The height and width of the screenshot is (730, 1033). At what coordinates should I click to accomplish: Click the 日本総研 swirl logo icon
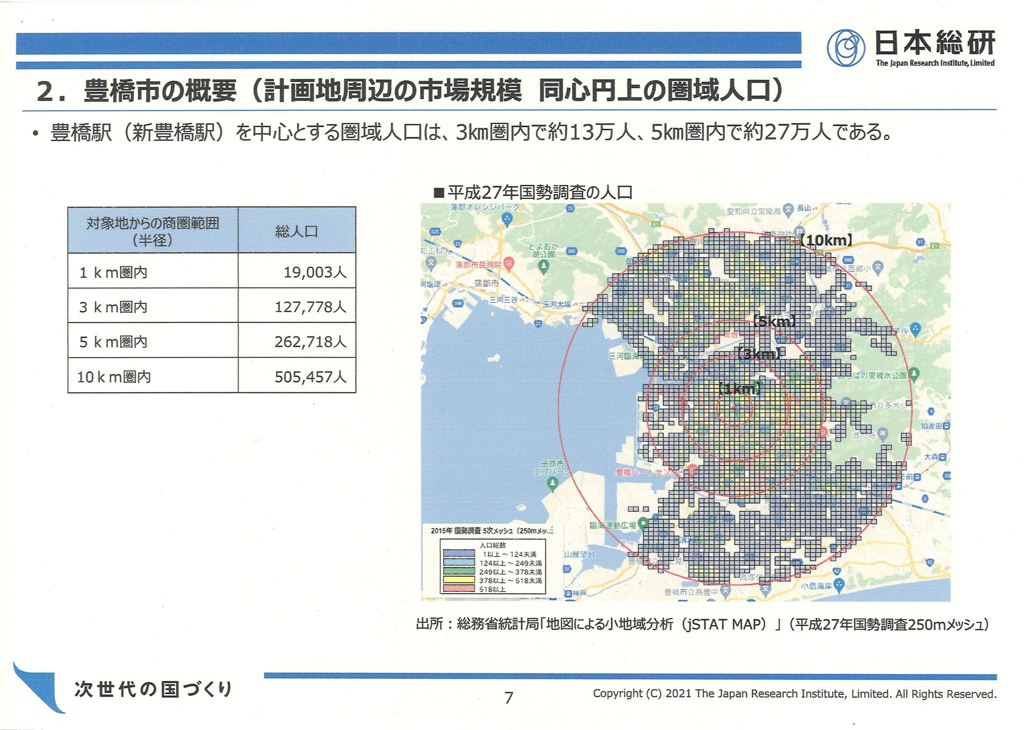click(x=846, y=47)
